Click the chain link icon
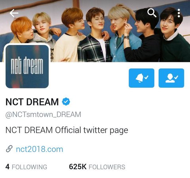 (9, 149)
